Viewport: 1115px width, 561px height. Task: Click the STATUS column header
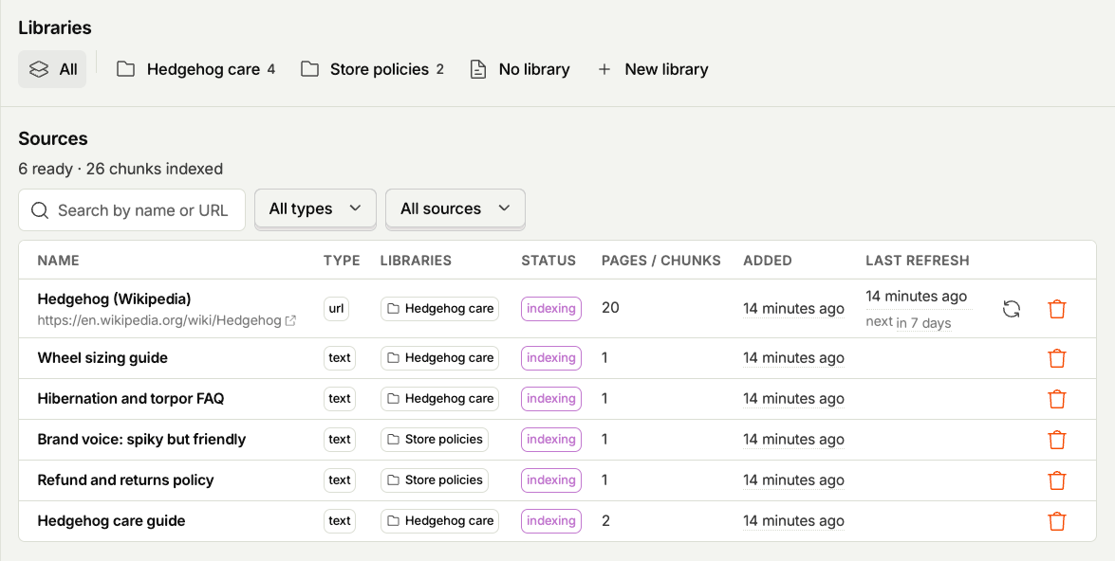(548, 261)
